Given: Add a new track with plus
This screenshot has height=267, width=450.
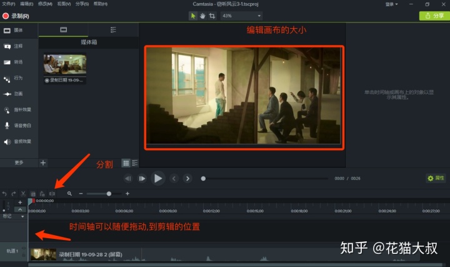Looking at the screenshot, I should point(20,203).
